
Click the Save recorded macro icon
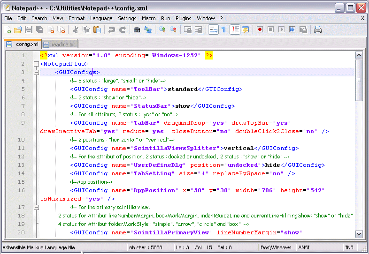click(x=303, y=30)
